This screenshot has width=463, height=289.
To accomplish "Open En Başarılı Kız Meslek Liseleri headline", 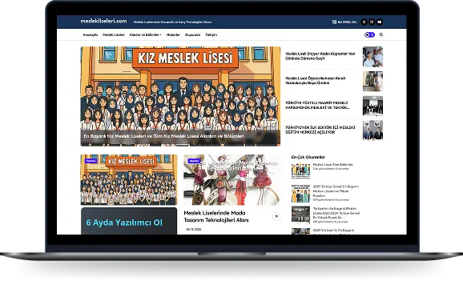I will (164, 136).
